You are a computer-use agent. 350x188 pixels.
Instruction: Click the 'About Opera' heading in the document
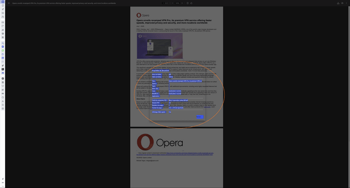point(141,99)
